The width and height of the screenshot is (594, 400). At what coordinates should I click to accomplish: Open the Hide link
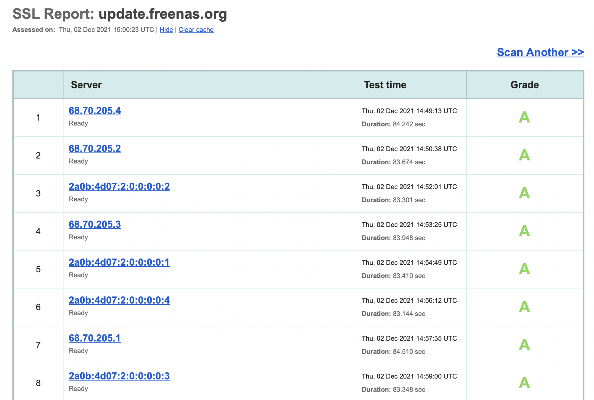click(166, 30)
